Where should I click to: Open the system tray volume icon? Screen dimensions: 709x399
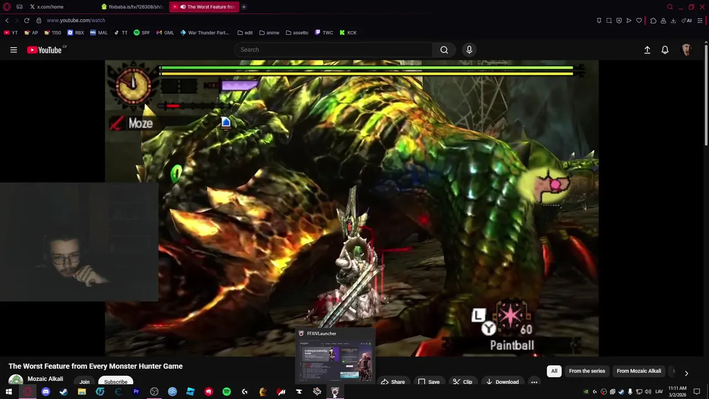coord(648,392)
